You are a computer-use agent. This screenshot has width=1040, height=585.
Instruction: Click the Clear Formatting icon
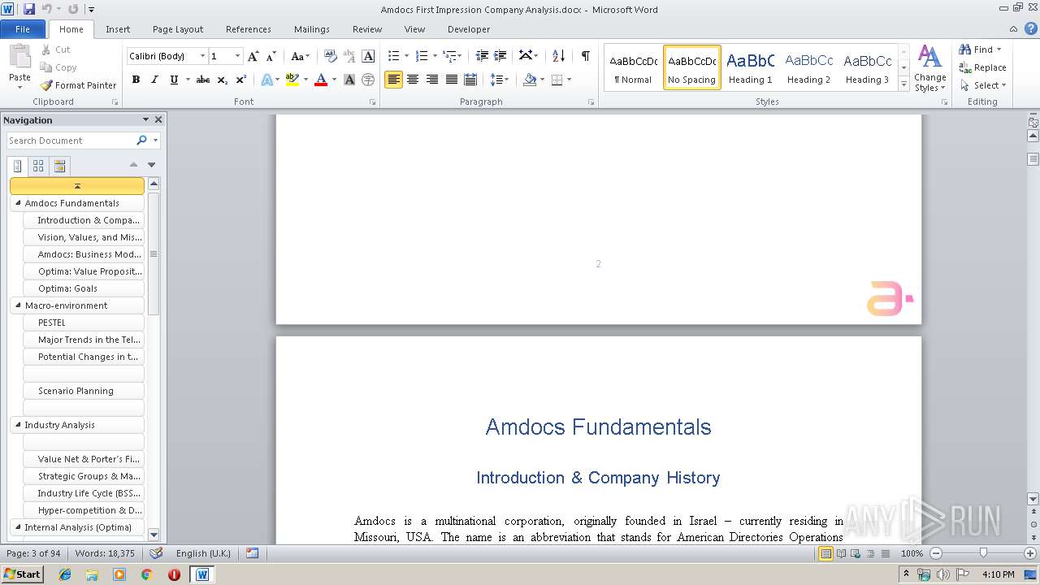(x=331, y=56)
